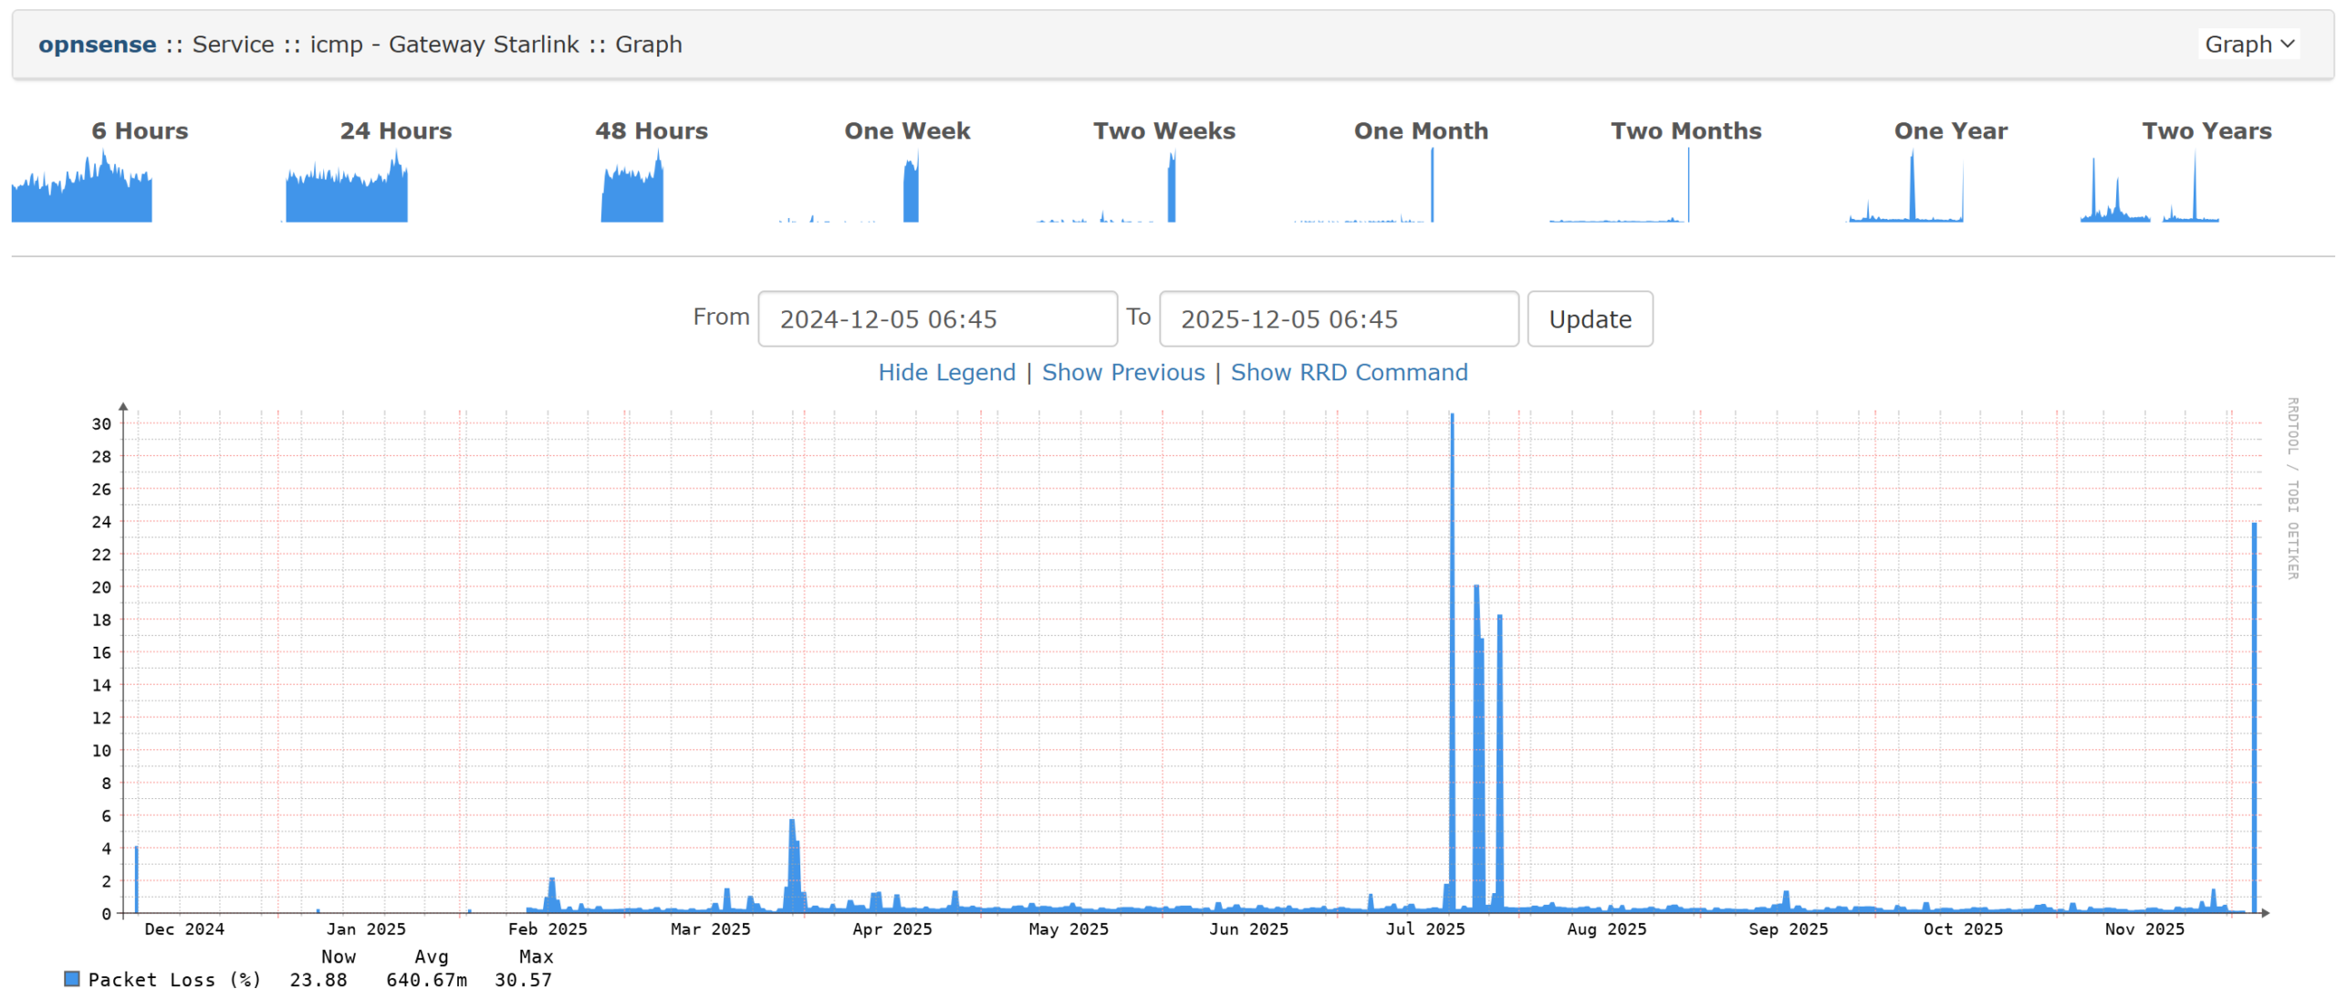Toggle Show Previous comparison

tap(1122, 372)
